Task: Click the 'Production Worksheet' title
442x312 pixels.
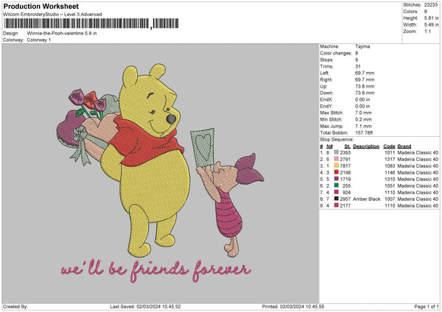Action: 41,6
